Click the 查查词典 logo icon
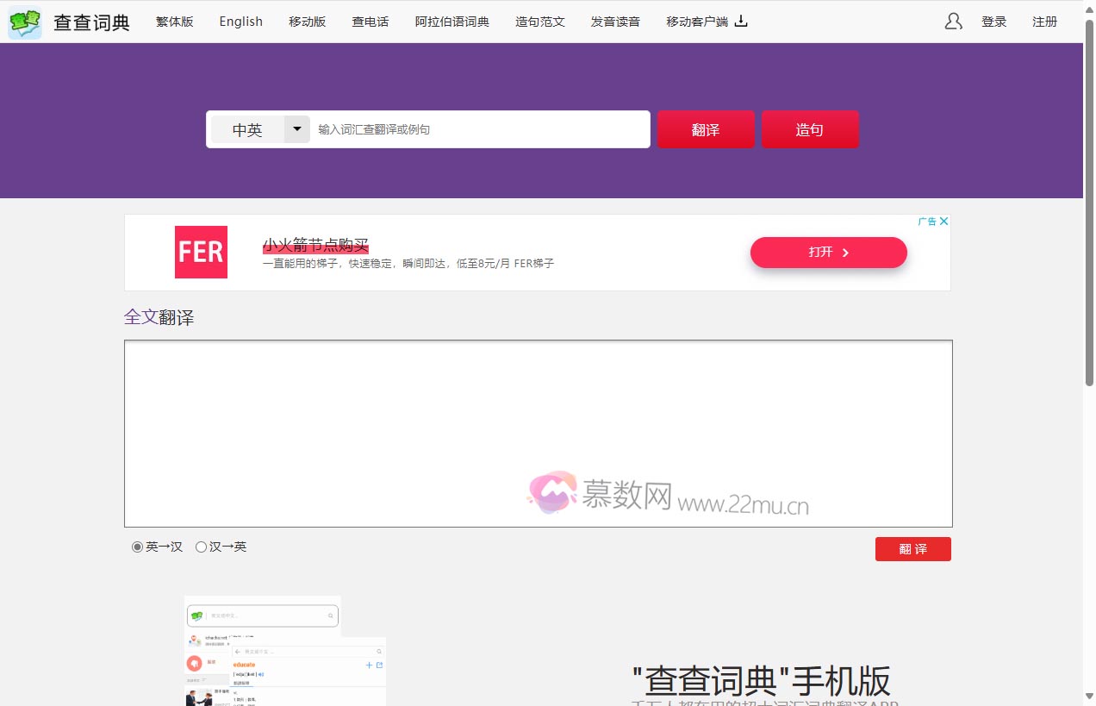 coord(24,22)
